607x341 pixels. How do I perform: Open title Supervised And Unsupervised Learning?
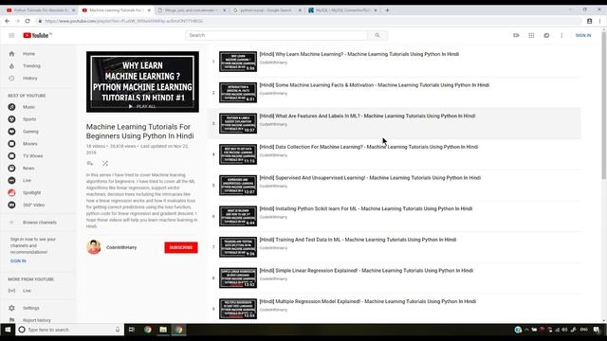click(x=370, y=178)
